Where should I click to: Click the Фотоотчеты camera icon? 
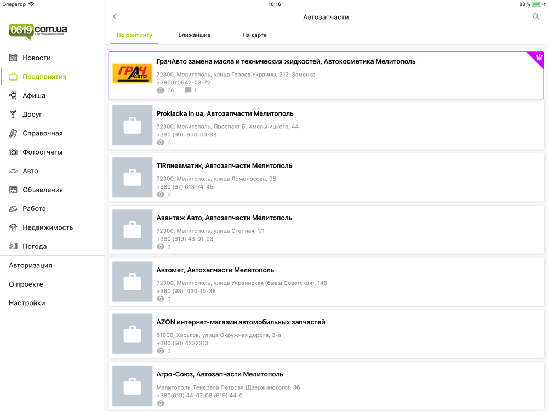pyautogui.click(x=13, y=152)
